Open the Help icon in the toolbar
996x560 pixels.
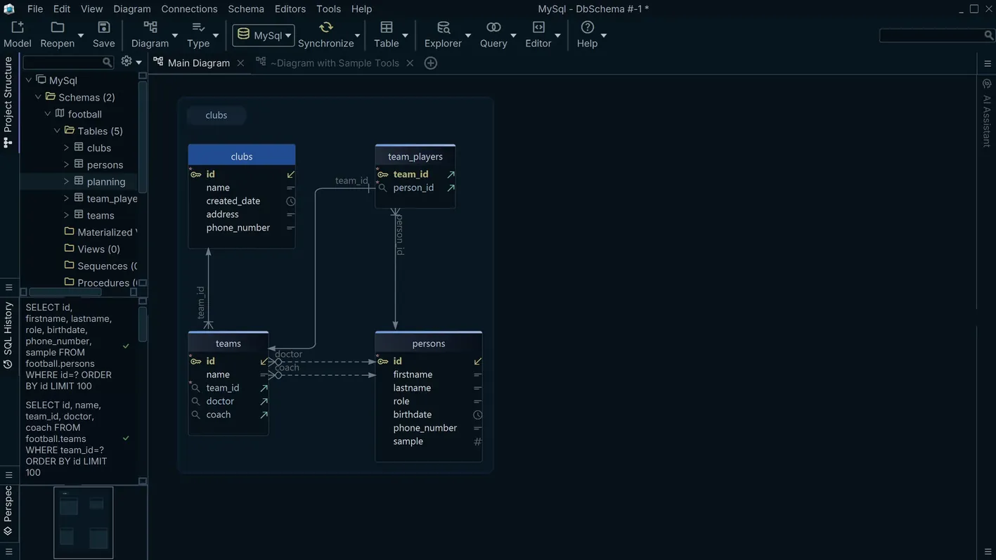[x=588, y=28]
